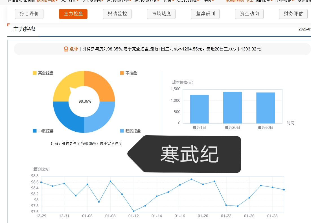Image resolution: width=311 pixels, height=223 pixels.
Task: Click the 1,500 value on cost axis
Action: click(x=176, y=89)
